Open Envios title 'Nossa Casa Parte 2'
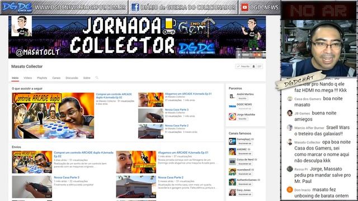The width and height of the screenshot is (358, 201). click(171, 178)
